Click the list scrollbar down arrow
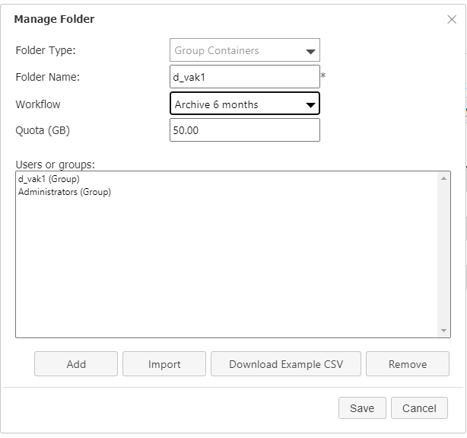 click(443, 331)
